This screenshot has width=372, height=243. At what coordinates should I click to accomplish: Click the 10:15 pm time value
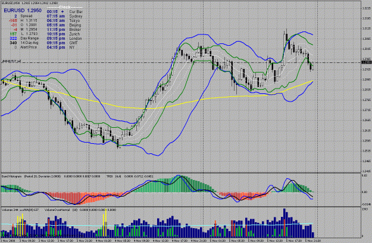point(56,34)
